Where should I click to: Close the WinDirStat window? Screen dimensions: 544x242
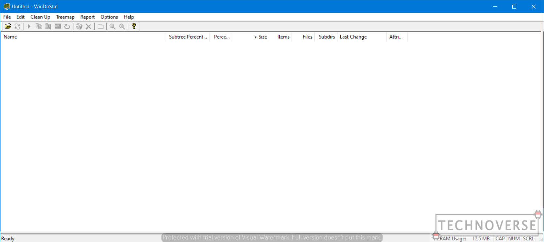coord(534,7)
